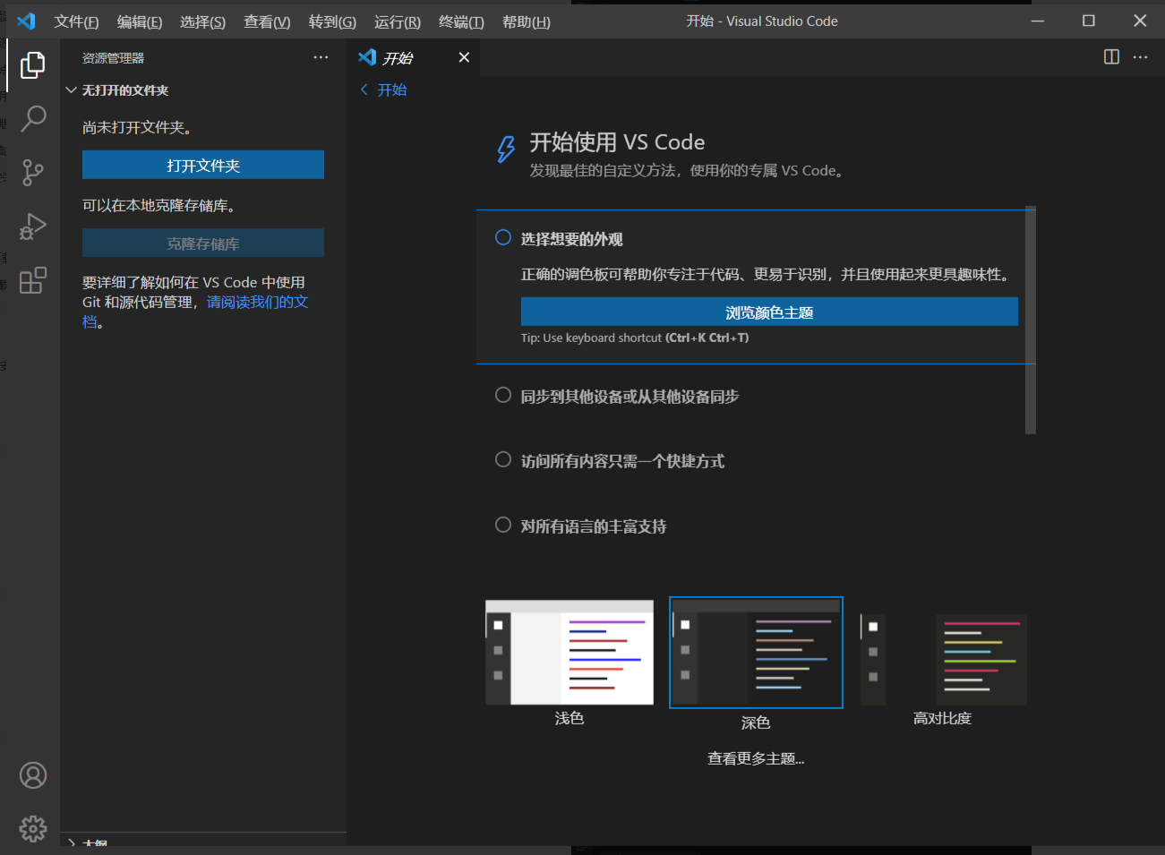The width and height of the screenshot is (1165, 855).
Task: Open the Manage gear icon
Action: [33, 829]
